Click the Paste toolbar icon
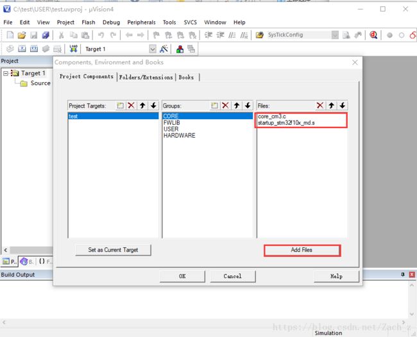 click(85, 35)
